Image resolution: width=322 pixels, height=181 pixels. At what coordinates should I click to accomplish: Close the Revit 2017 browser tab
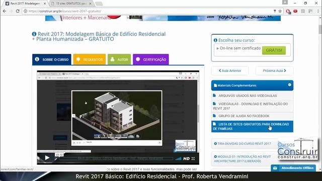click(45, 4)
